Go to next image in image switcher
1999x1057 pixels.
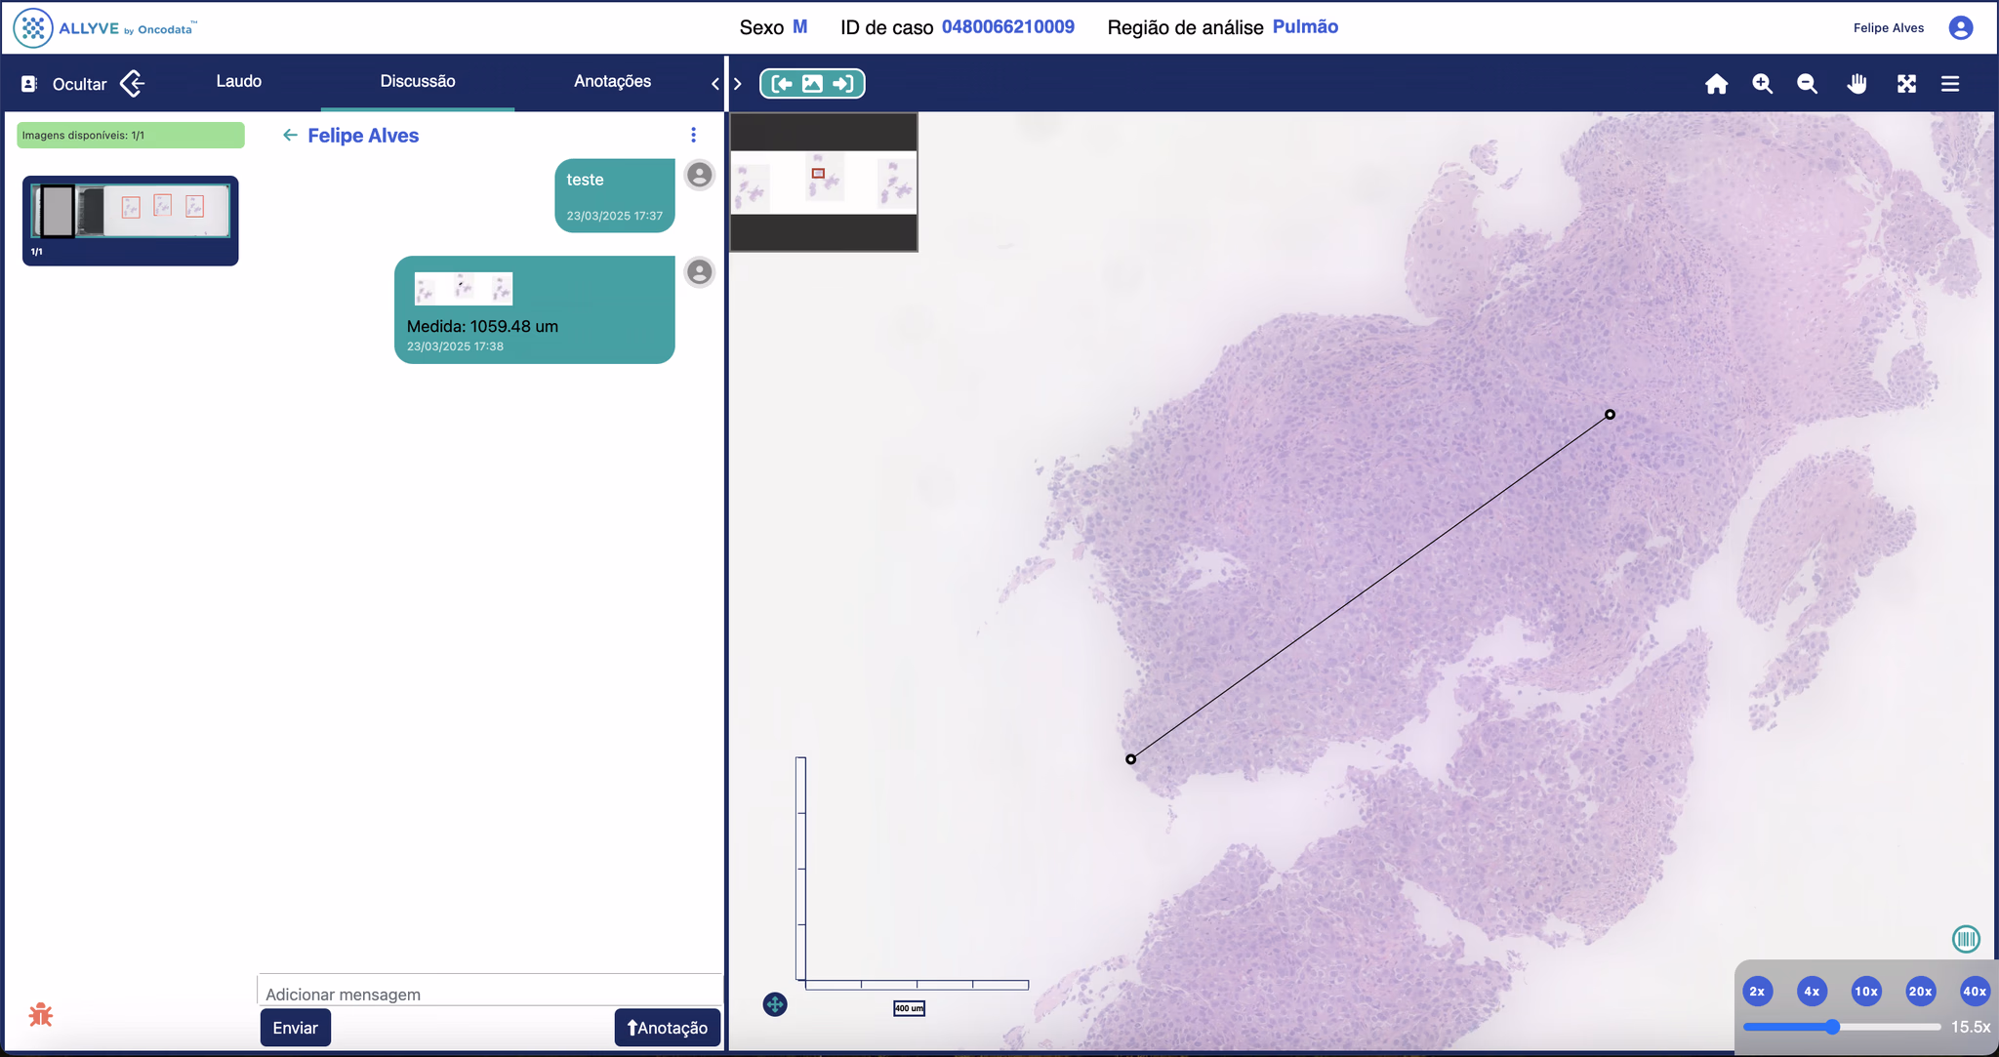pyautogui.click(x=843, y=84)
